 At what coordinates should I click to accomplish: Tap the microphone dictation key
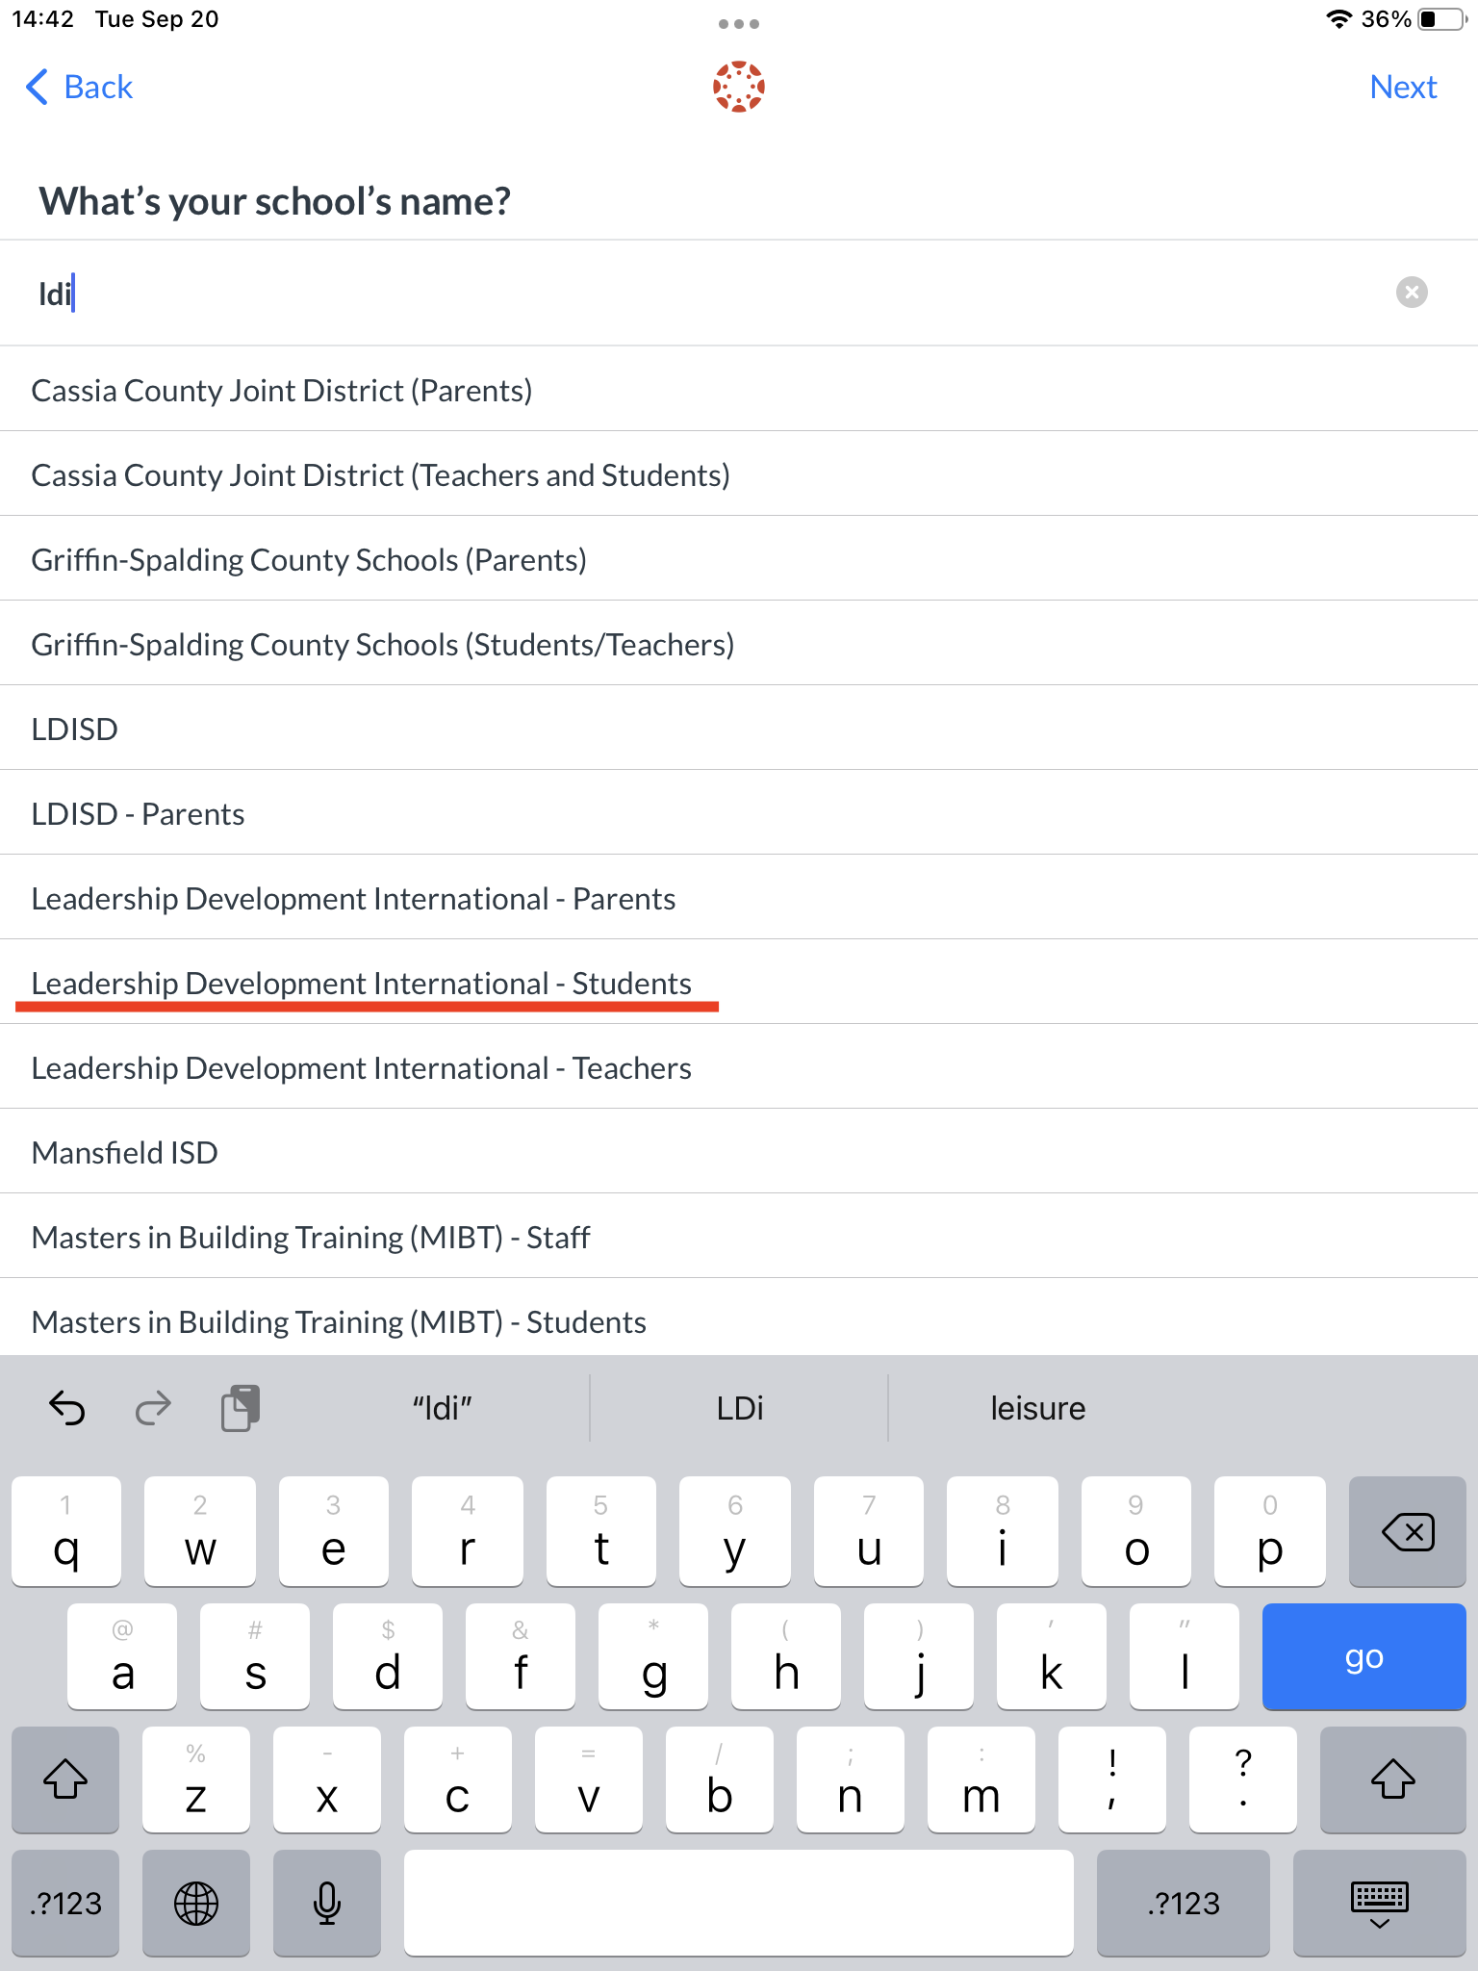coord(327,1903)
